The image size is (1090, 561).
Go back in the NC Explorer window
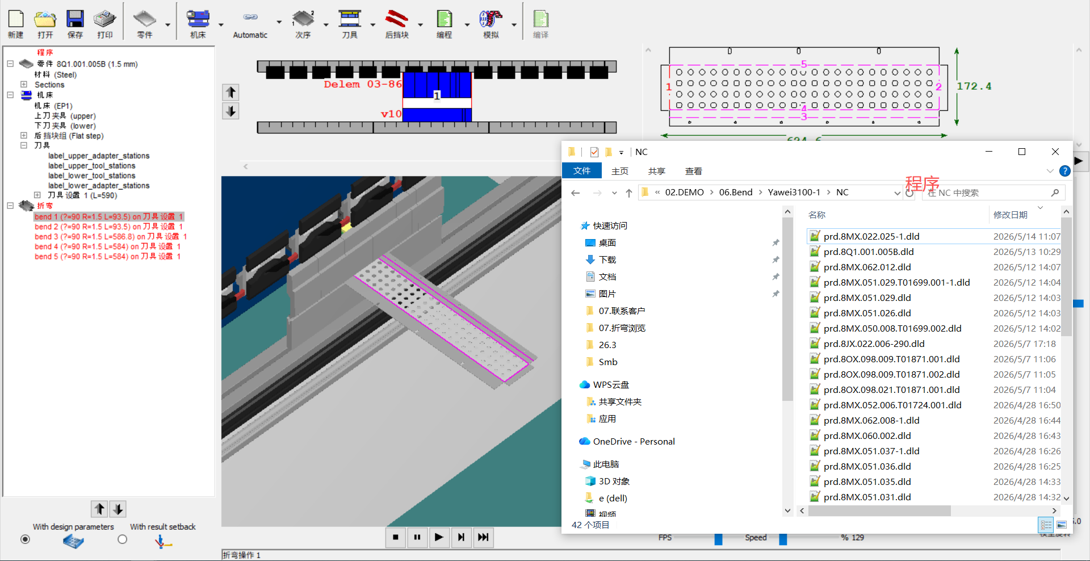576,193
